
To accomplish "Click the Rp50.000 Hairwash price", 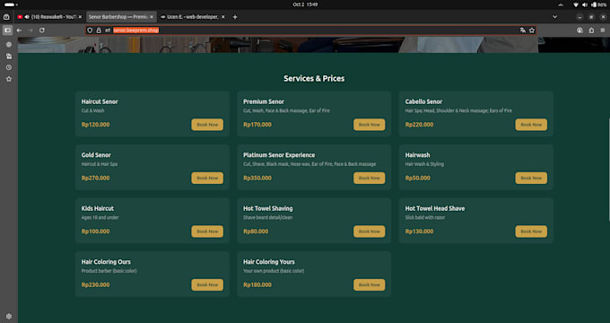I will (417, 178).
